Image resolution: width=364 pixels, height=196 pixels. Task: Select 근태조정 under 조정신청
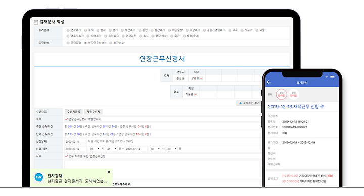tap(68, 43)
